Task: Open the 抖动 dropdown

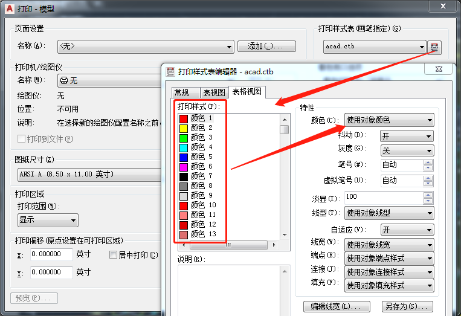Action: (x=407, y=135)
